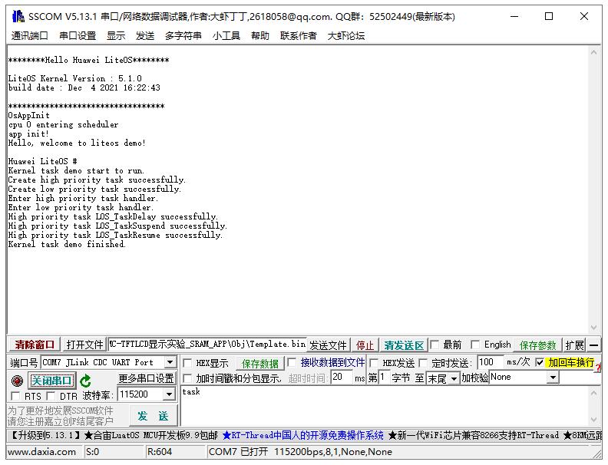Toggle the HEX显示 checkbox
The image size is (608, 465).
coord(187,363)
